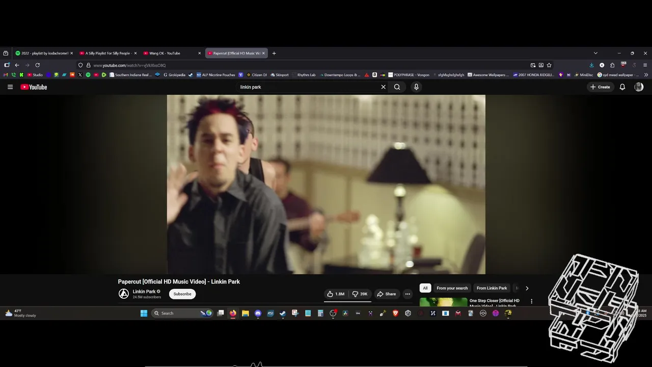652x367 pixels.
Task: Open the Windows Start button
Action: click(x=144, y=313)
